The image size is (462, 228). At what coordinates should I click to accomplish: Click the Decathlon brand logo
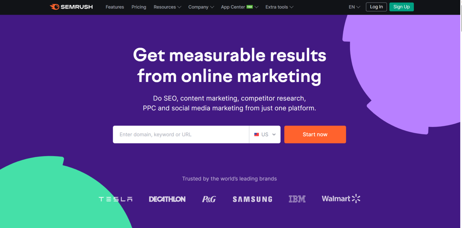167,199
